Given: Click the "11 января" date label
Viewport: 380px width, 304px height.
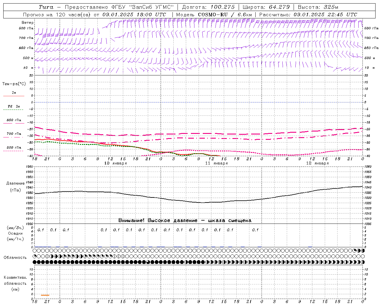Looking at the screenshot, I should [216, 163].
